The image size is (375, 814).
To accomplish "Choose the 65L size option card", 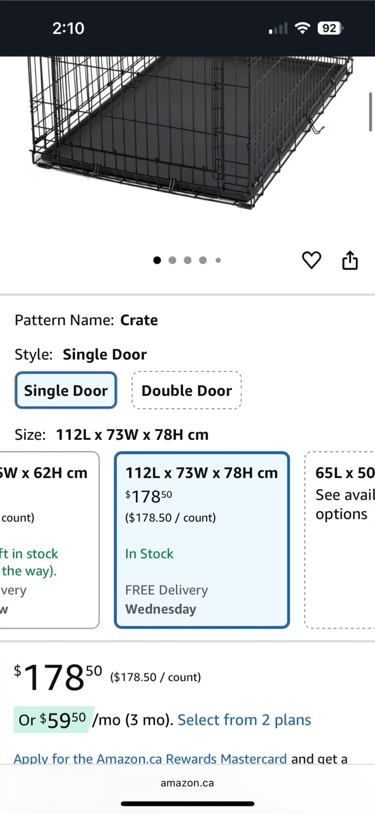I will click(x=342, y=540).
